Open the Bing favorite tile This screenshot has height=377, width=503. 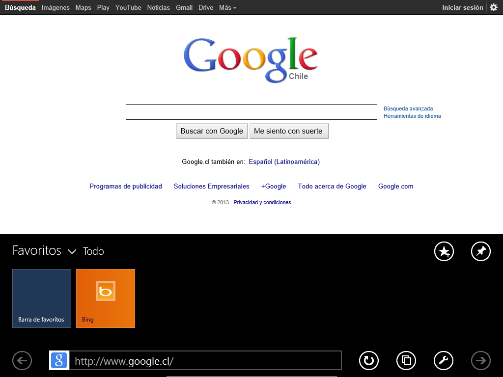coord(106,298)
